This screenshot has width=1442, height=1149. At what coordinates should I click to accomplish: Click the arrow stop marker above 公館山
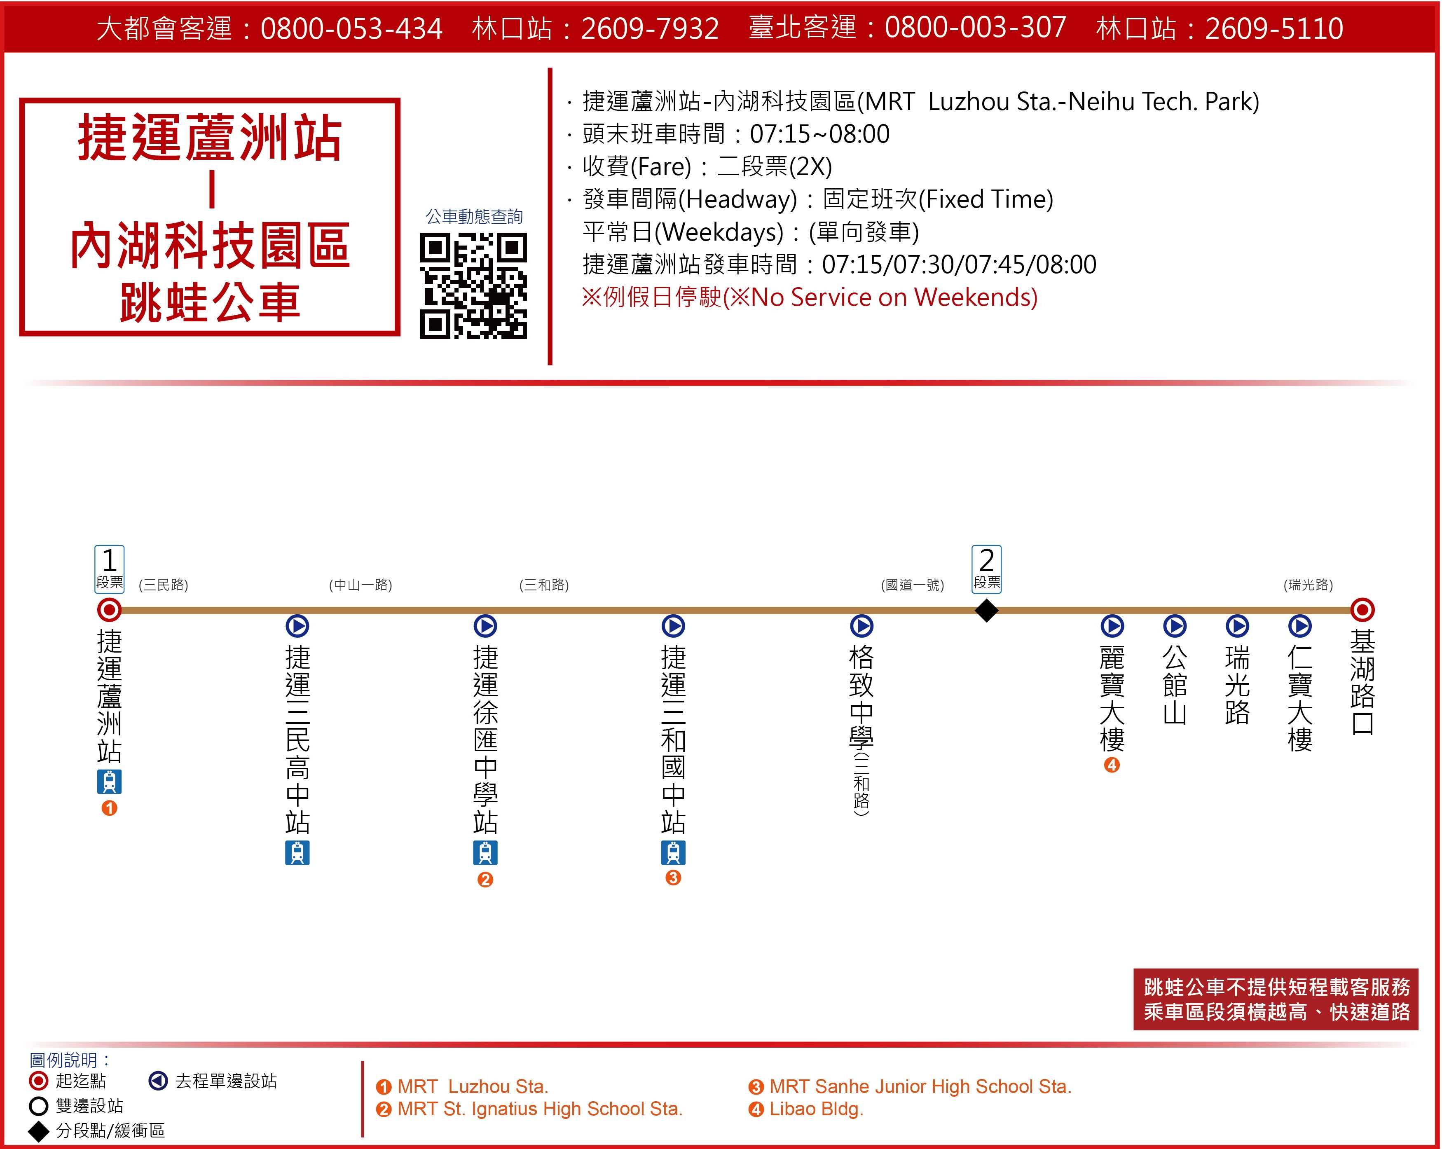[1175, 626]
